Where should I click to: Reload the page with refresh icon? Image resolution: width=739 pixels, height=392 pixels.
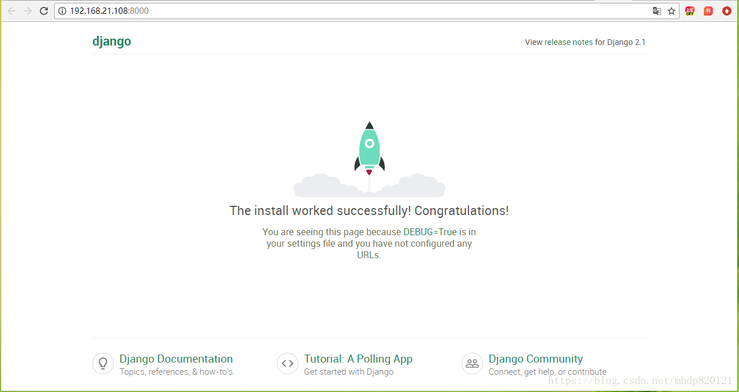[x=44, y=11]
